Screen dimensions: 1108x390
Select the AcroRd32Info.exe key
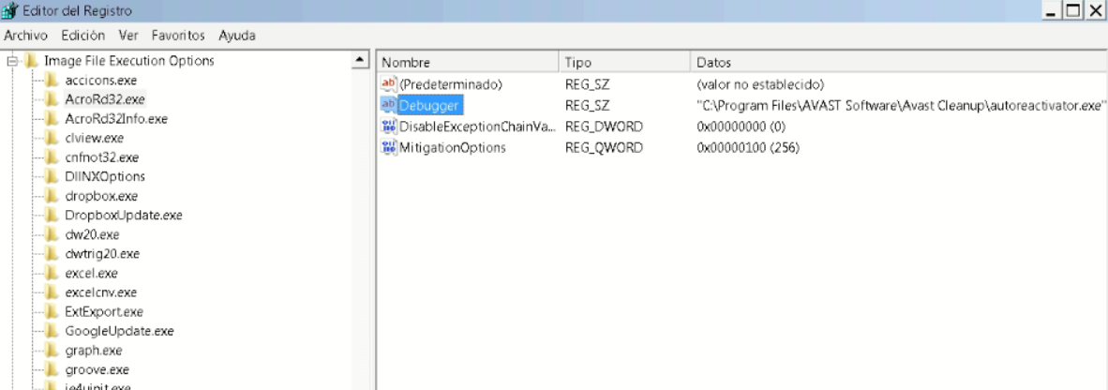click(116, 119)
